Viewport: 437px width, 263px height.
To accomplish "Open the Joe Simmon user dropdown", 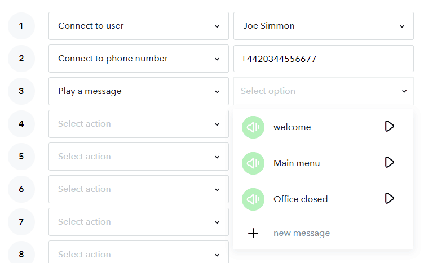I will coord(323,26).
